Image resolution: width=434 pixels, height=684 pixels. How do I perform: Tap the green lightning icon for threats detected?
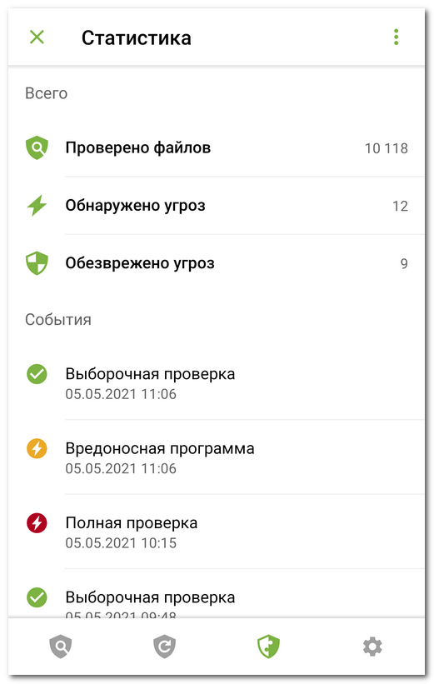coord(37,206)
